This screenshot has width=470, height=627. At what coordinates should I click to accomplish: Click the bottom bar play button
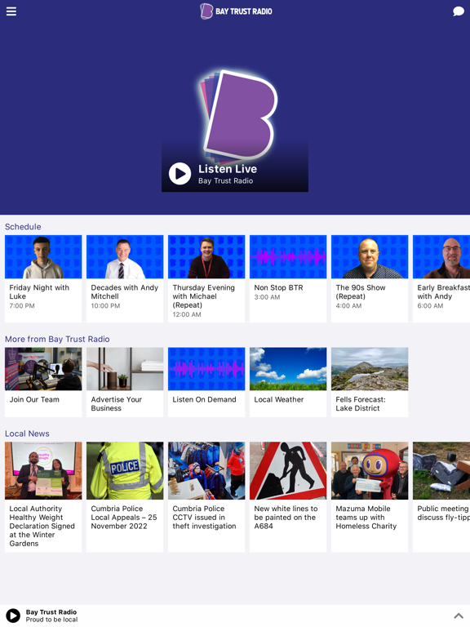13,616
